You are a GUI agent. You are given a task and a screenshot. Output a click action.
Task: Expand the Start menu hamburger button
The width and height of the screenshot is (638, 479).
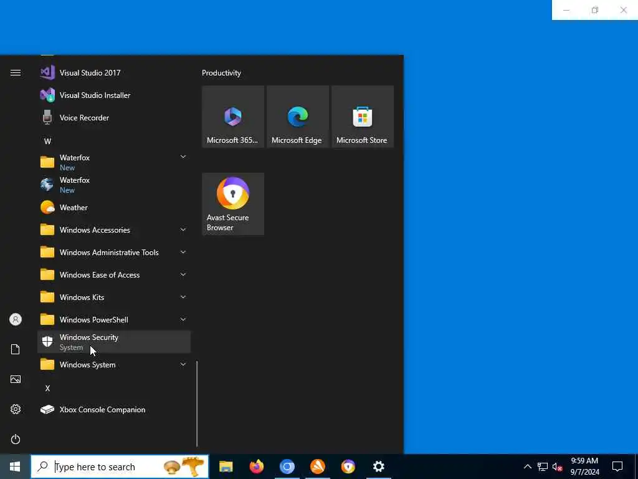pyautogui.click(x=16, y=73)
